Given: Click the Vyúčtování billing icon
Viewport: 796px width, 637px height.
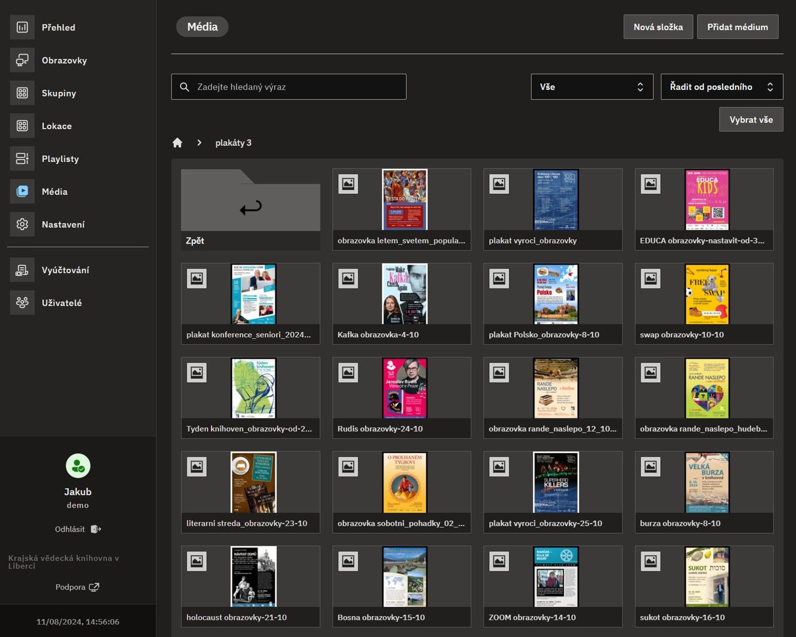Looking at the screenshot, I should pos(22,270).
